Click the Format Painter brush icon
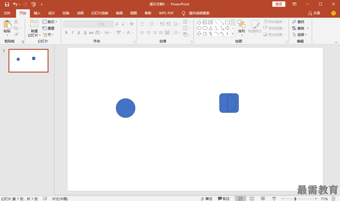This screenshot has height=201, width=340. click(x=16, y=35)
